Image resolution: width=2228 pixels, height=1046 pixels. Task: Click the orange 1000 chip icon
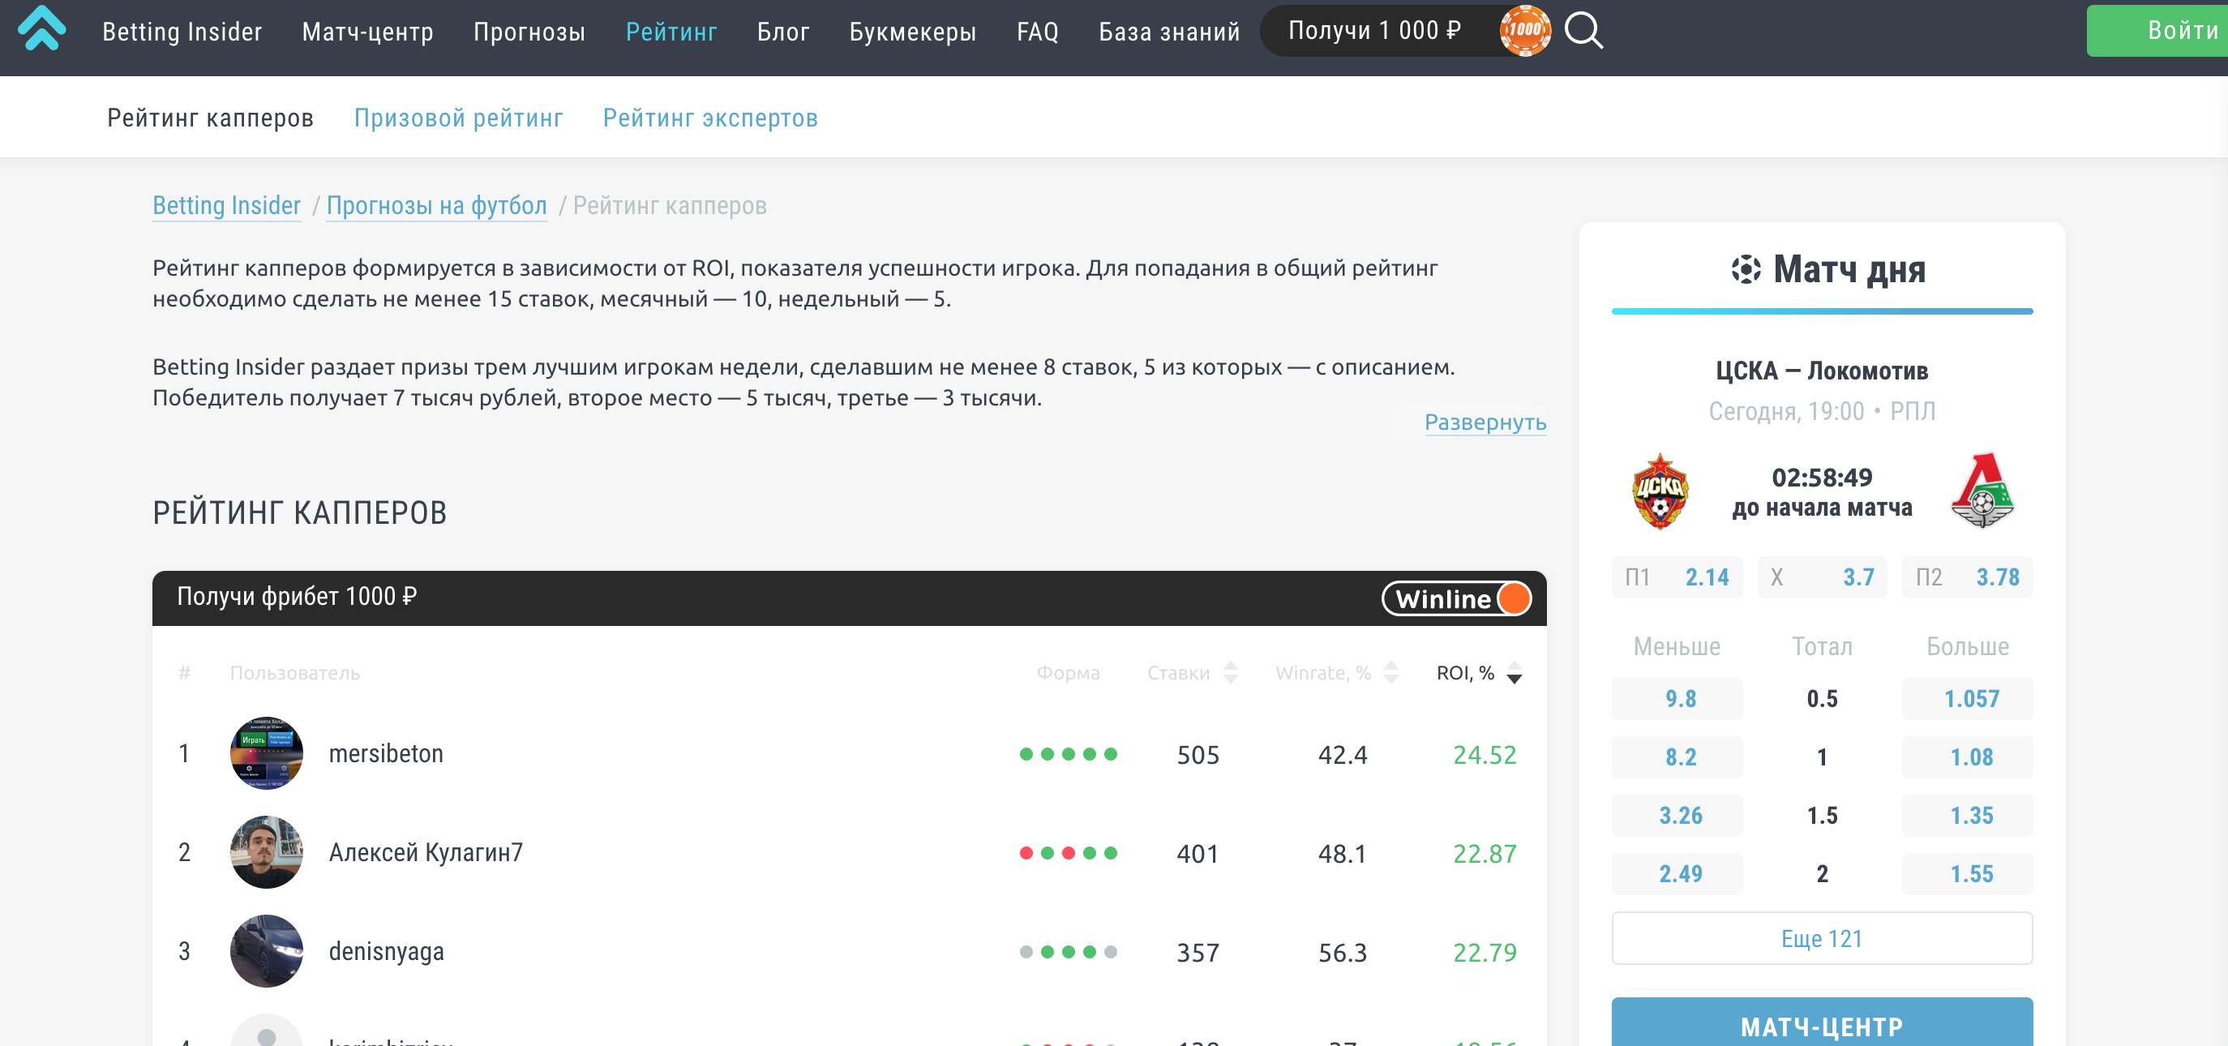pyautogui.click(x=1524, y=30)
